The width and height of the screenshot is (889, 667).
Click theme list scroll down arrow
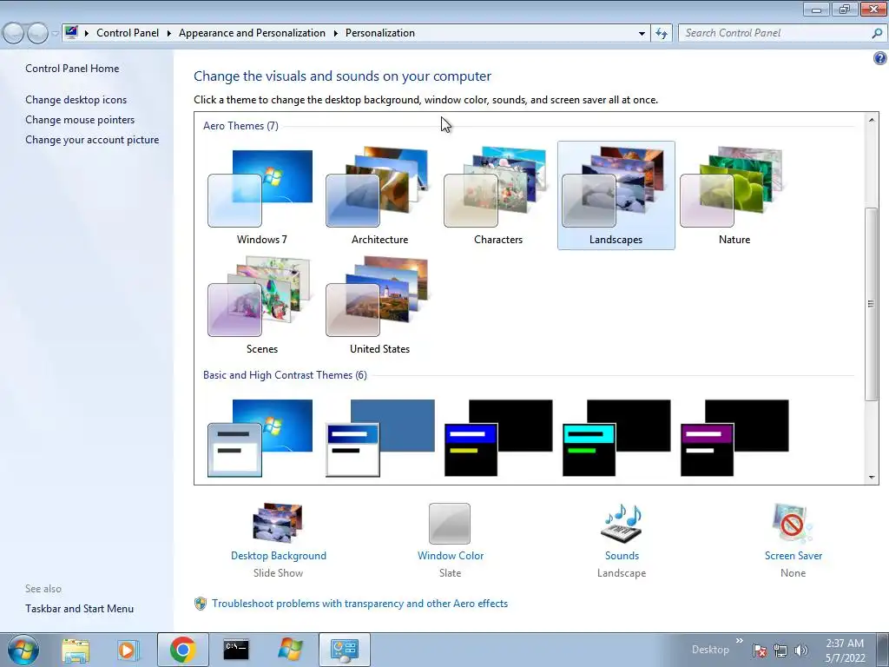coord(872,478)
